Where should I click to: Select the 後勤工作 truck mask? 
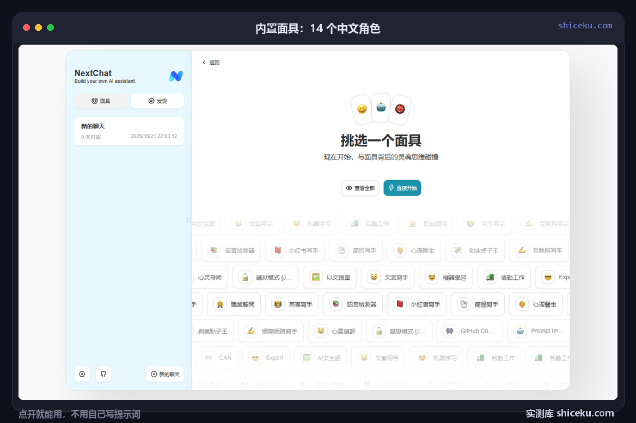tap(504, 278)
